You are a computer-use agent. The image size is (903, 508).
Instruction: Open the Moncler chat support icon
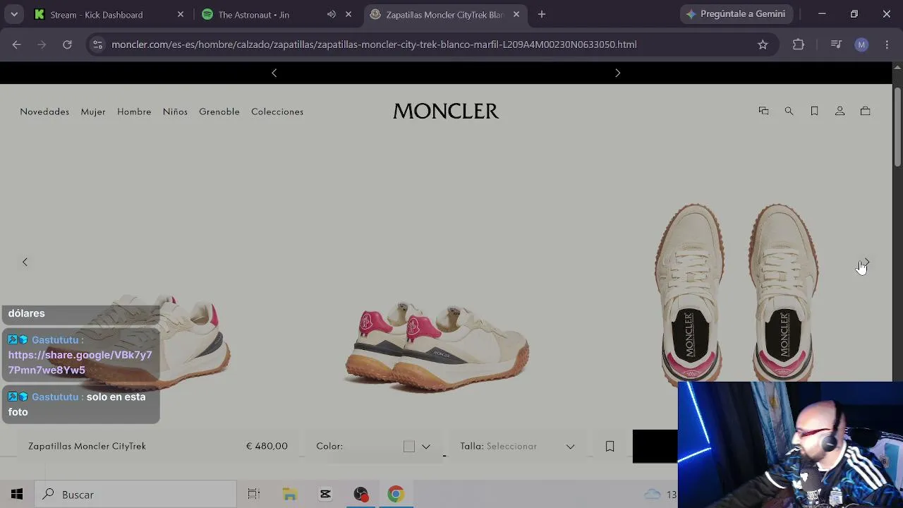click(x=763, y=111)
